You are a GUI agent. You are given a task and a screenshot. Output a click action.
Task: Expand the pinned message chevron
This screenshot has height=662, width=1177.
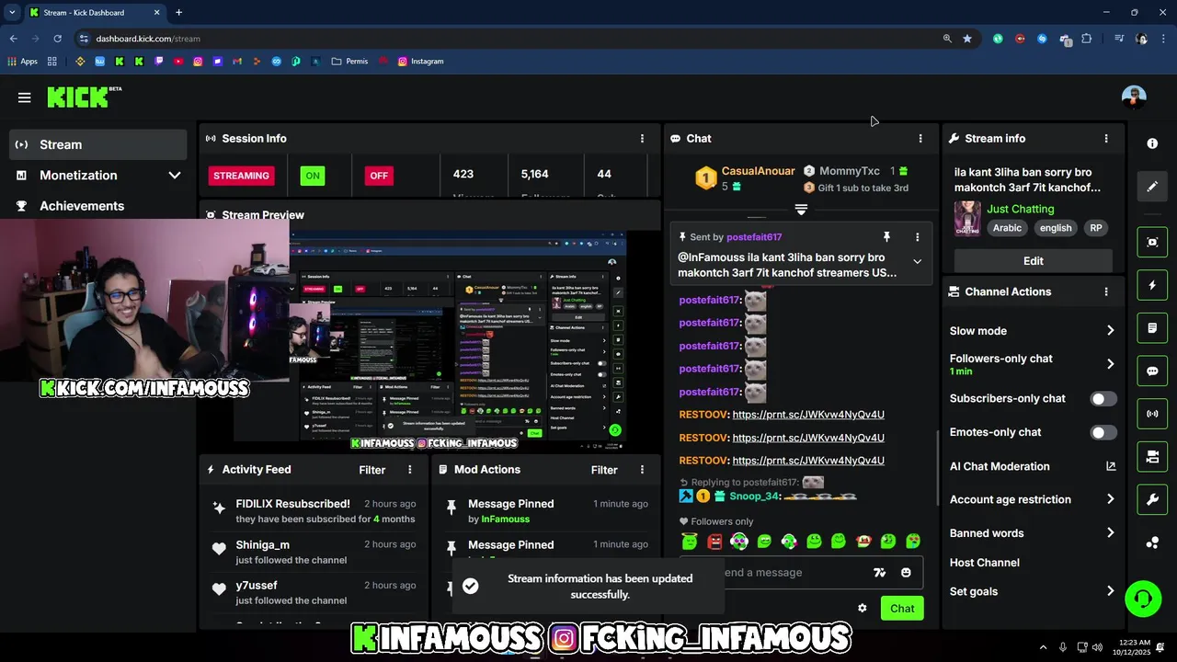917,261
